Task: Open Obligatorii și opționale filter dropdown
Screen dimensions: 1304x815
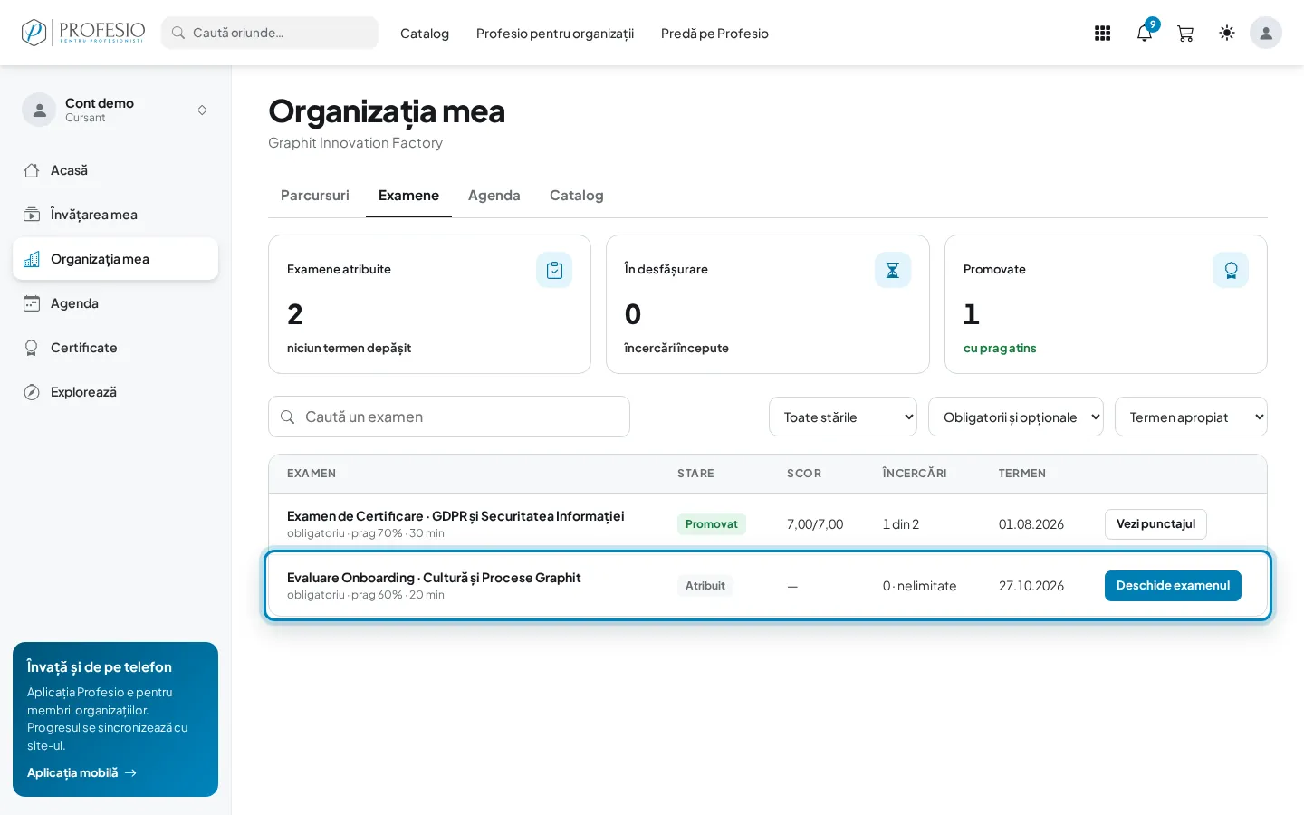Action: [1016, 417]
